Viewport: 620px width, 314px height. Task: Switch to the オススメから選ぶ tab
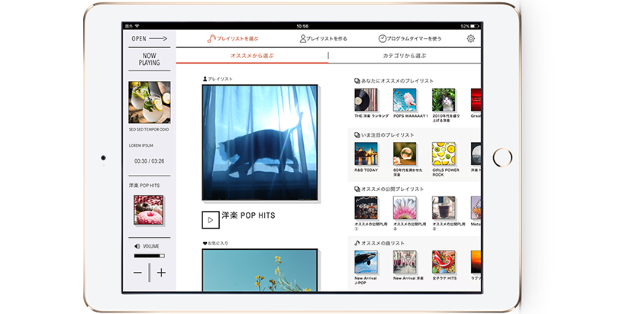[x=252, y=56]
